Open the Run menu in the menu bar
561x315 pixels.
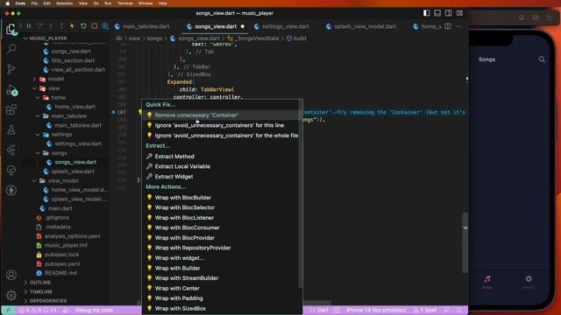coord(108,3)
